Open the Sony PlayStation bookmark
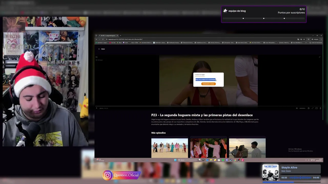Screen dimensions: 328x184 click(297, 43)
